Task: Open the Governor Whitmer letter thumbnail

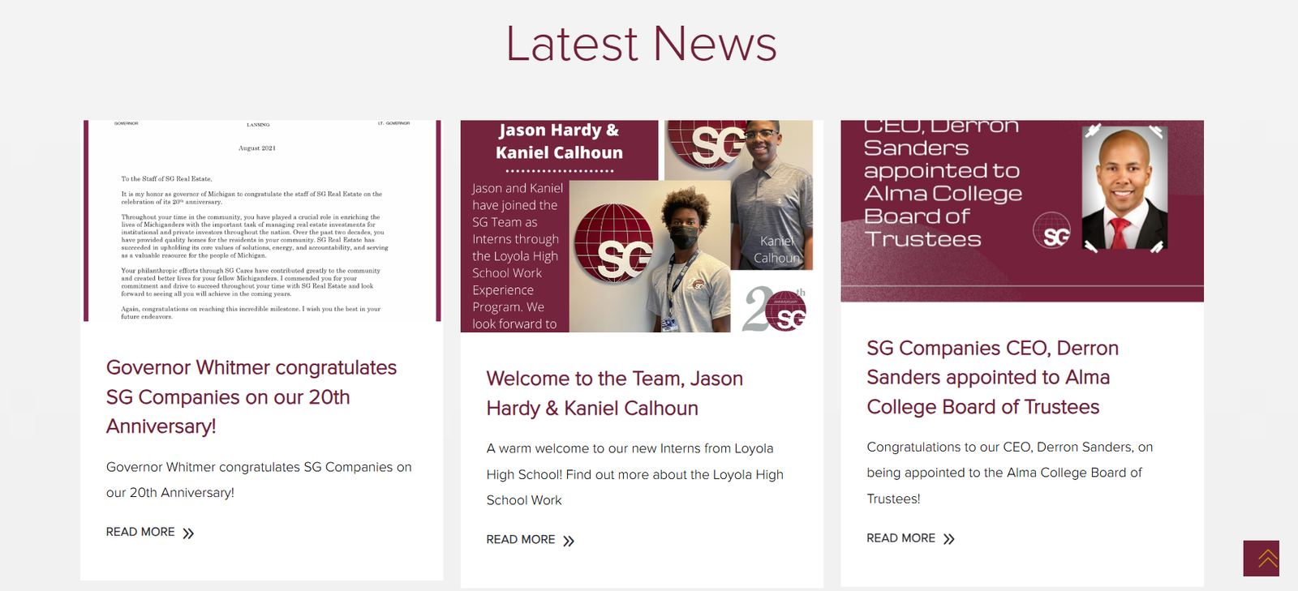Action: point(261,221)
